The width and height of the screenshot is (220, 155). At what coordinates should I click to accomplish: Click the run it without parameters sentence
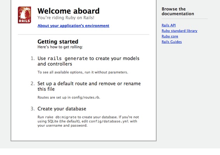tap(83, 72)
